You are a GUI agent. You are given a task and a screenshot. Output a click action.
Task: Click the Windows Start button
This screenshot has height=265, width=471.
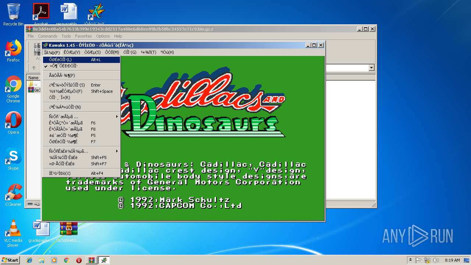point(10,260)
